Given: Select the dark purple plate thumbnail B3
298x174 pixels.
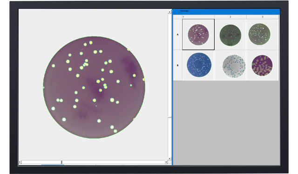Looking at the screenshot, I should pyautogui.click(x=262, y=65).
